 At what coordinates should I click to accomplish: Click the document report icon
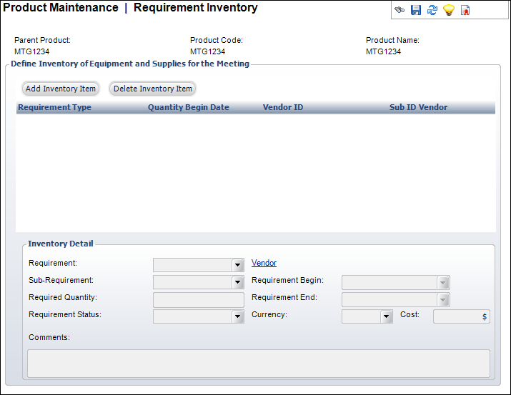[x=465, y=11]
